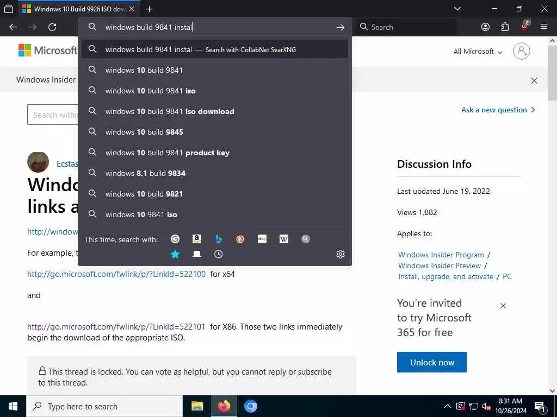Focus the browser Search box

pyautogui.click(x=406, y=27)
